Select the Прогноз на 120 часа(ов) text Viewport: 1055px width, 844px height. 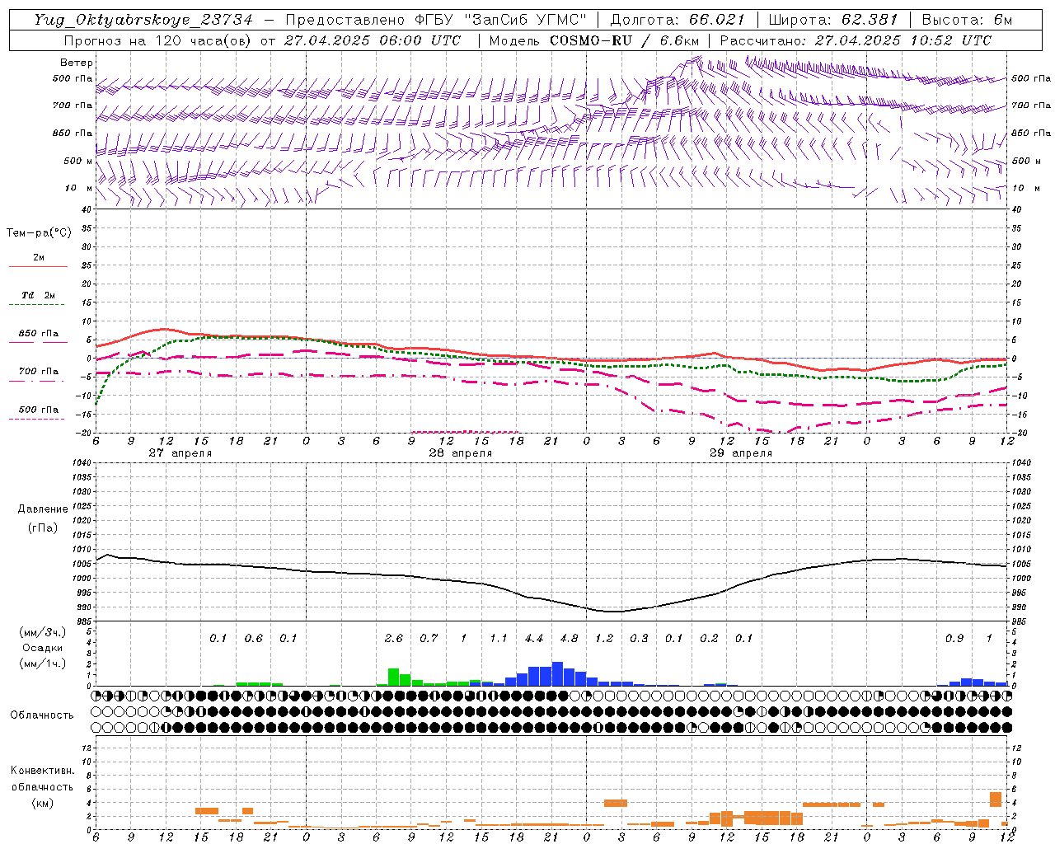tap(159, 40)
